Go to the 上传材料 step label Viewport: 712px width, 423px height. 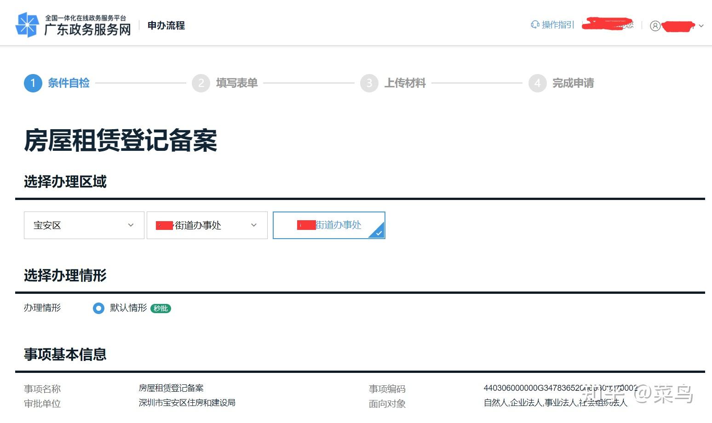405,83
